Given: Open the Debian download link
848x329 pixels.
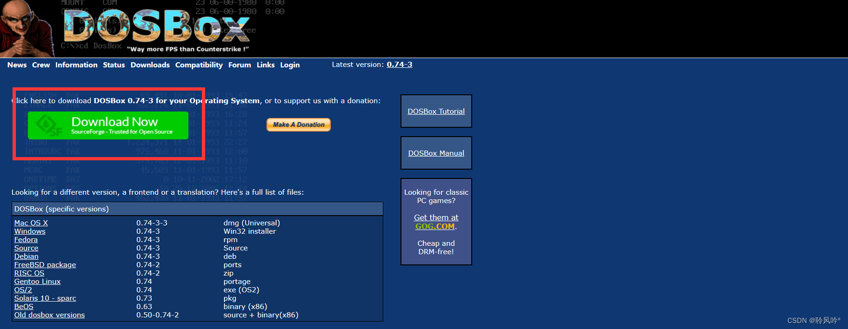Looking at the screenshot, I should [27, 257].
